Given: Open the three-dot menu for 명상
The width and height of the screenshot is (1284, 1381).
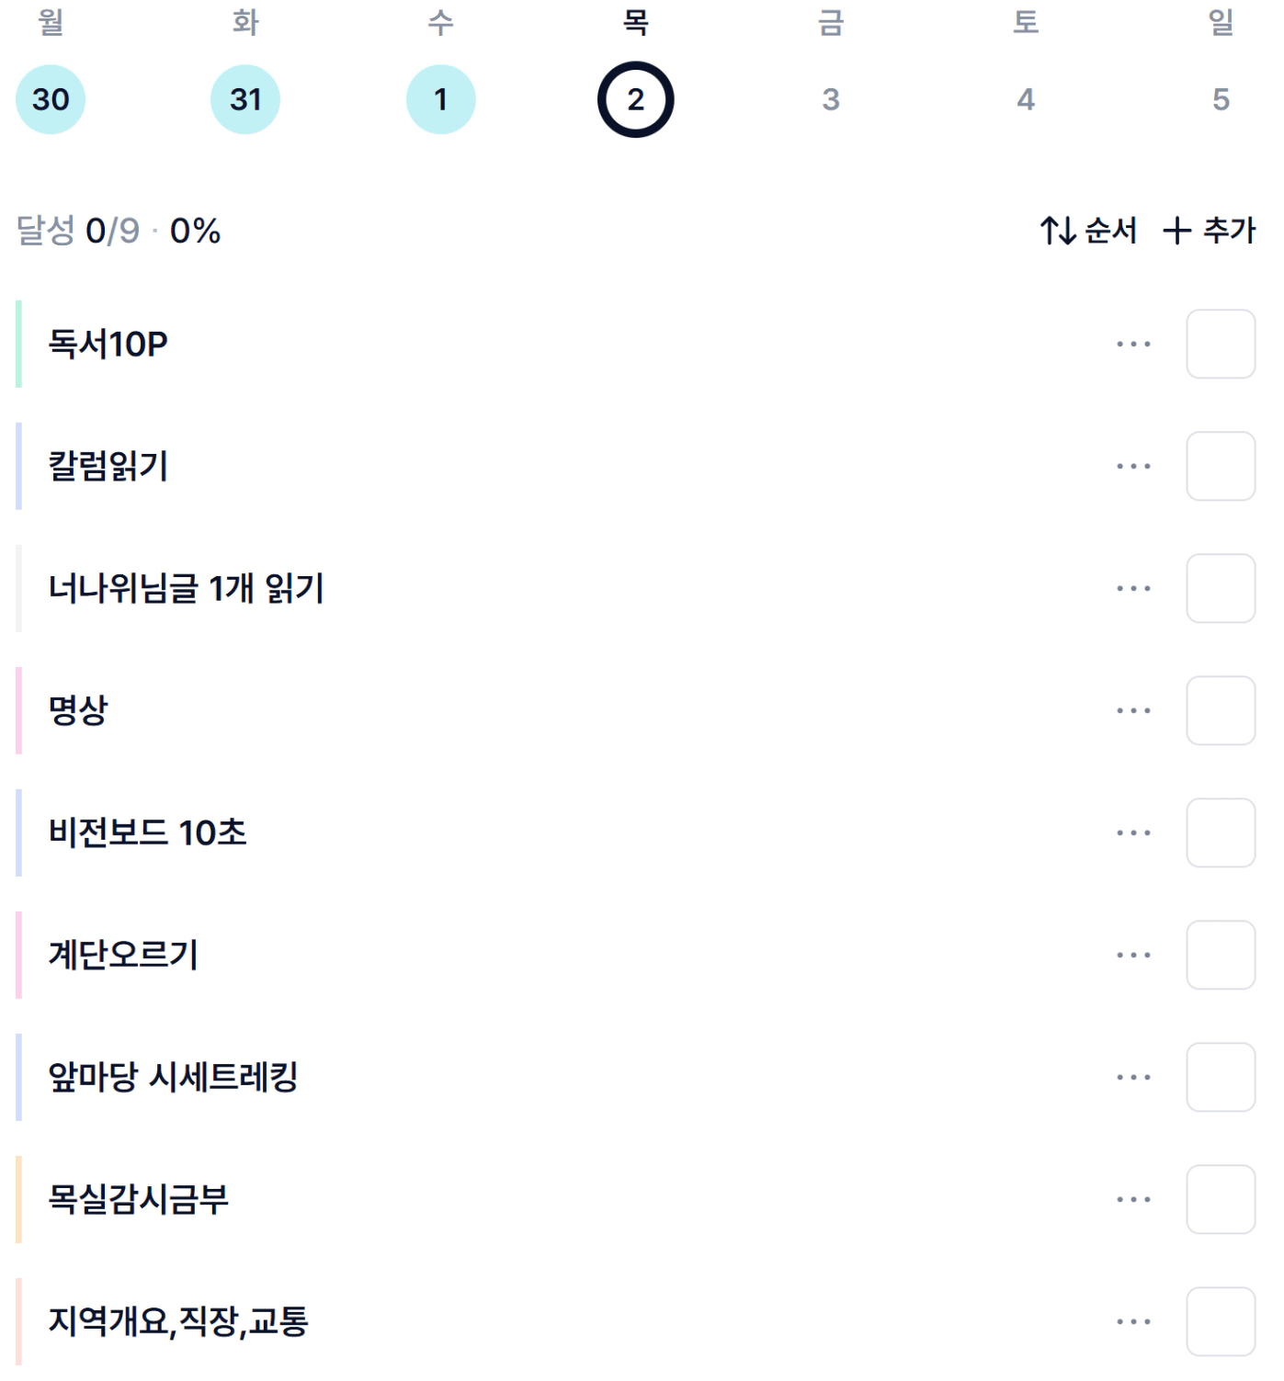Looking at the screenshot, I should click(x=1132, y=711).
